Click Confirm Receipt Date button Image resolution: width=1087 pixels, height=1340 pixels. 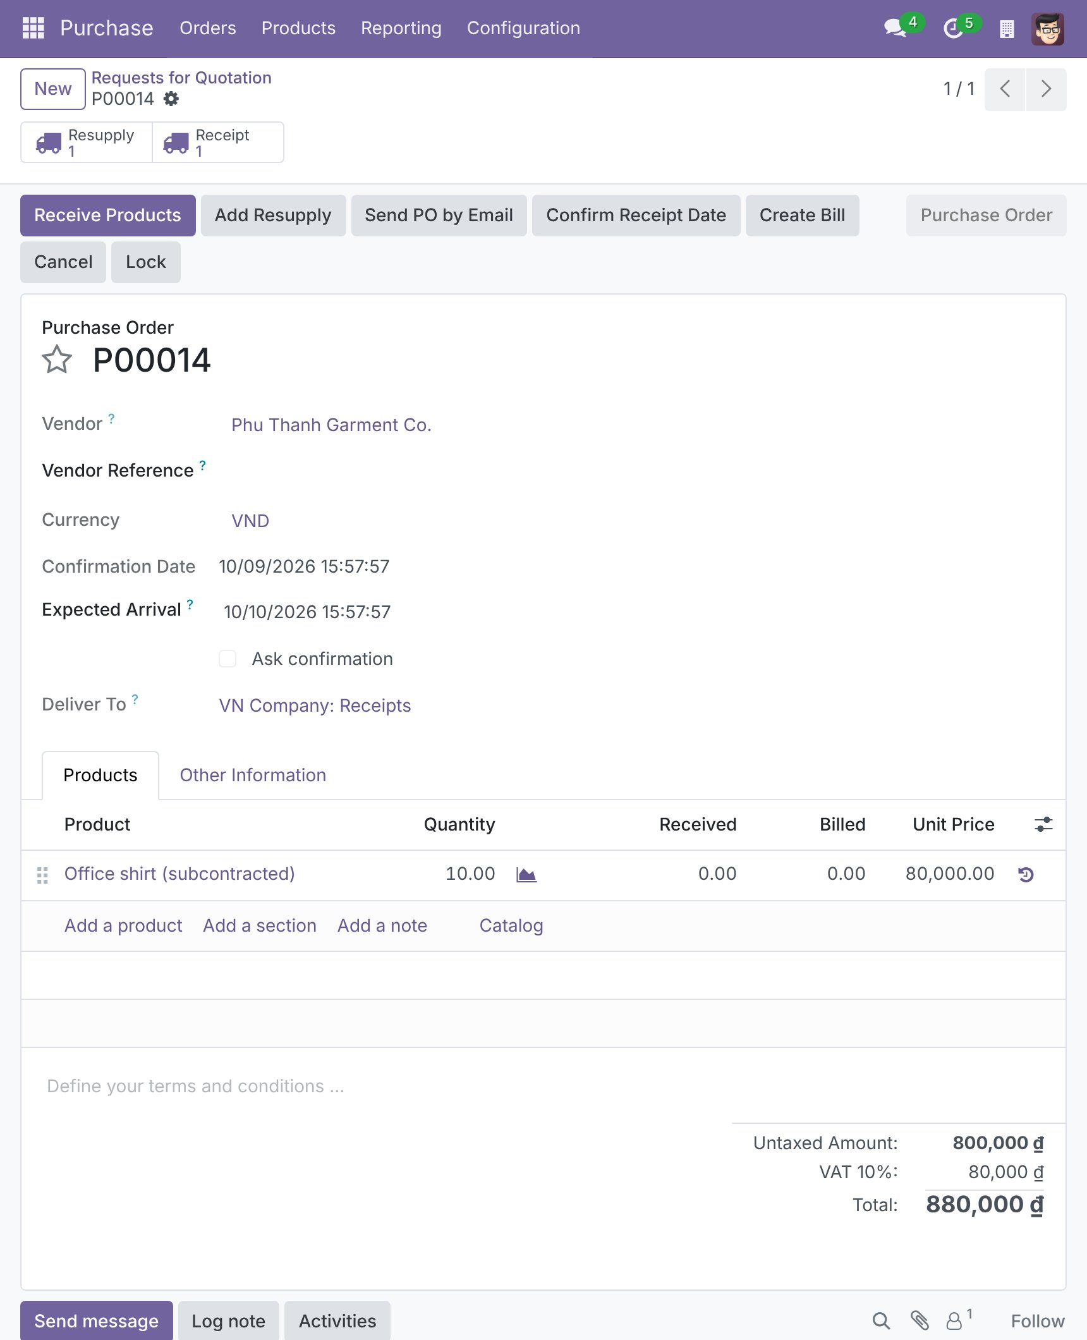[x=636, y=216]
